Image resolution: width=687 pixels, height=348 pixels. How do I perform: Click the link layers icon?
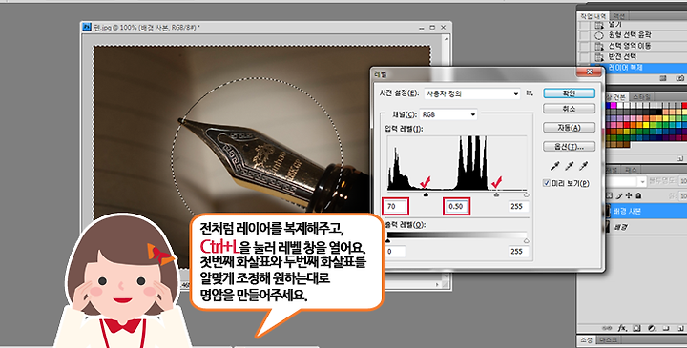tap(608, 328)
